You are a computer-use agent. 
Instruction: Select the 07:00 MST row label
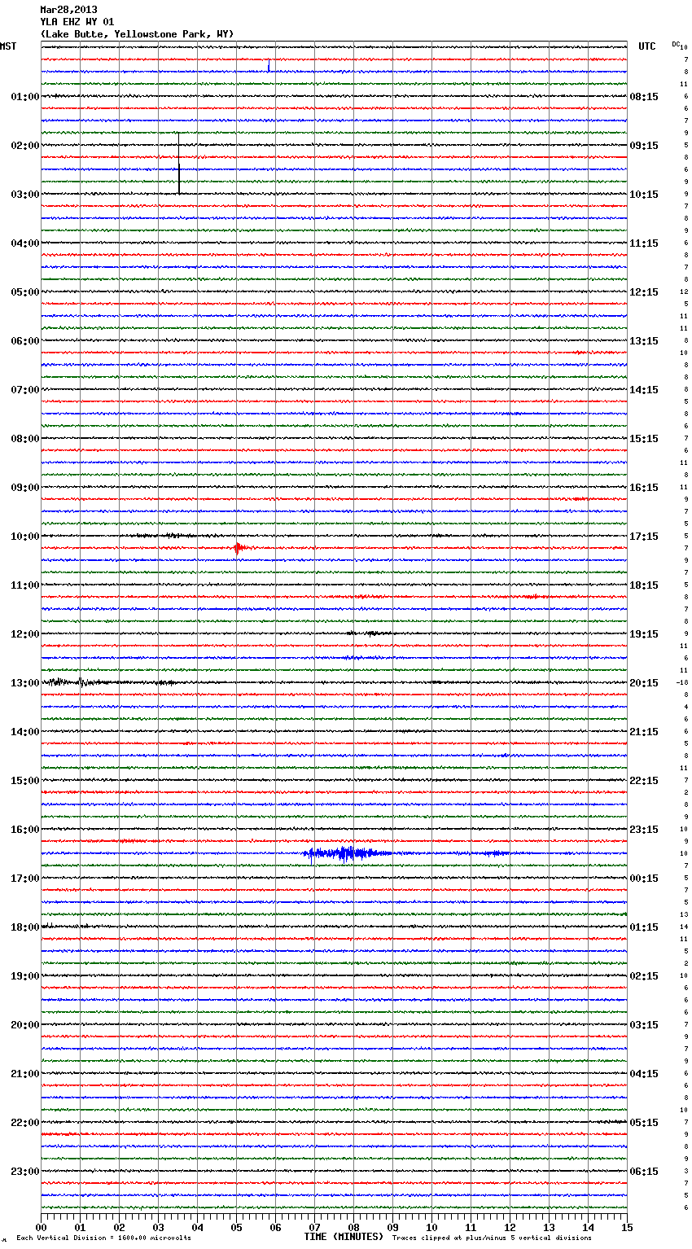point(24,390)
